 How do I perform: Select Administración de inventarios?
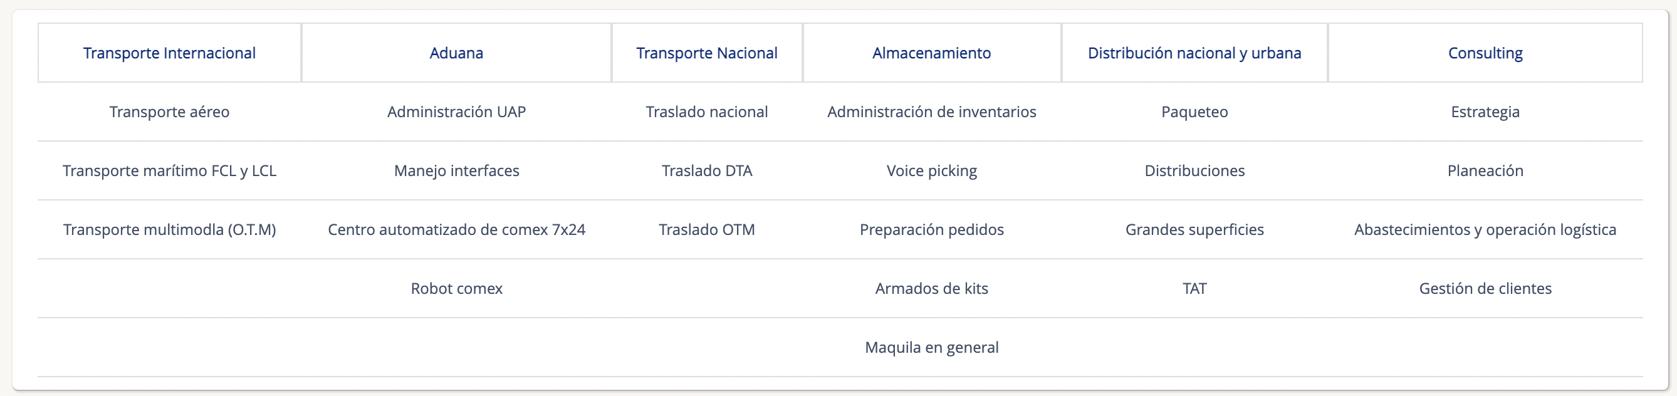pos(932,112)
